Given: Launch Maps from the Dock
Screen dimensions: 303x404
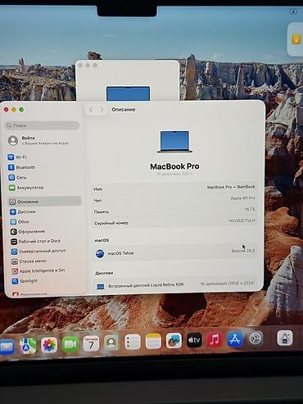Looking at the screenshot, I should click(28, 346).
